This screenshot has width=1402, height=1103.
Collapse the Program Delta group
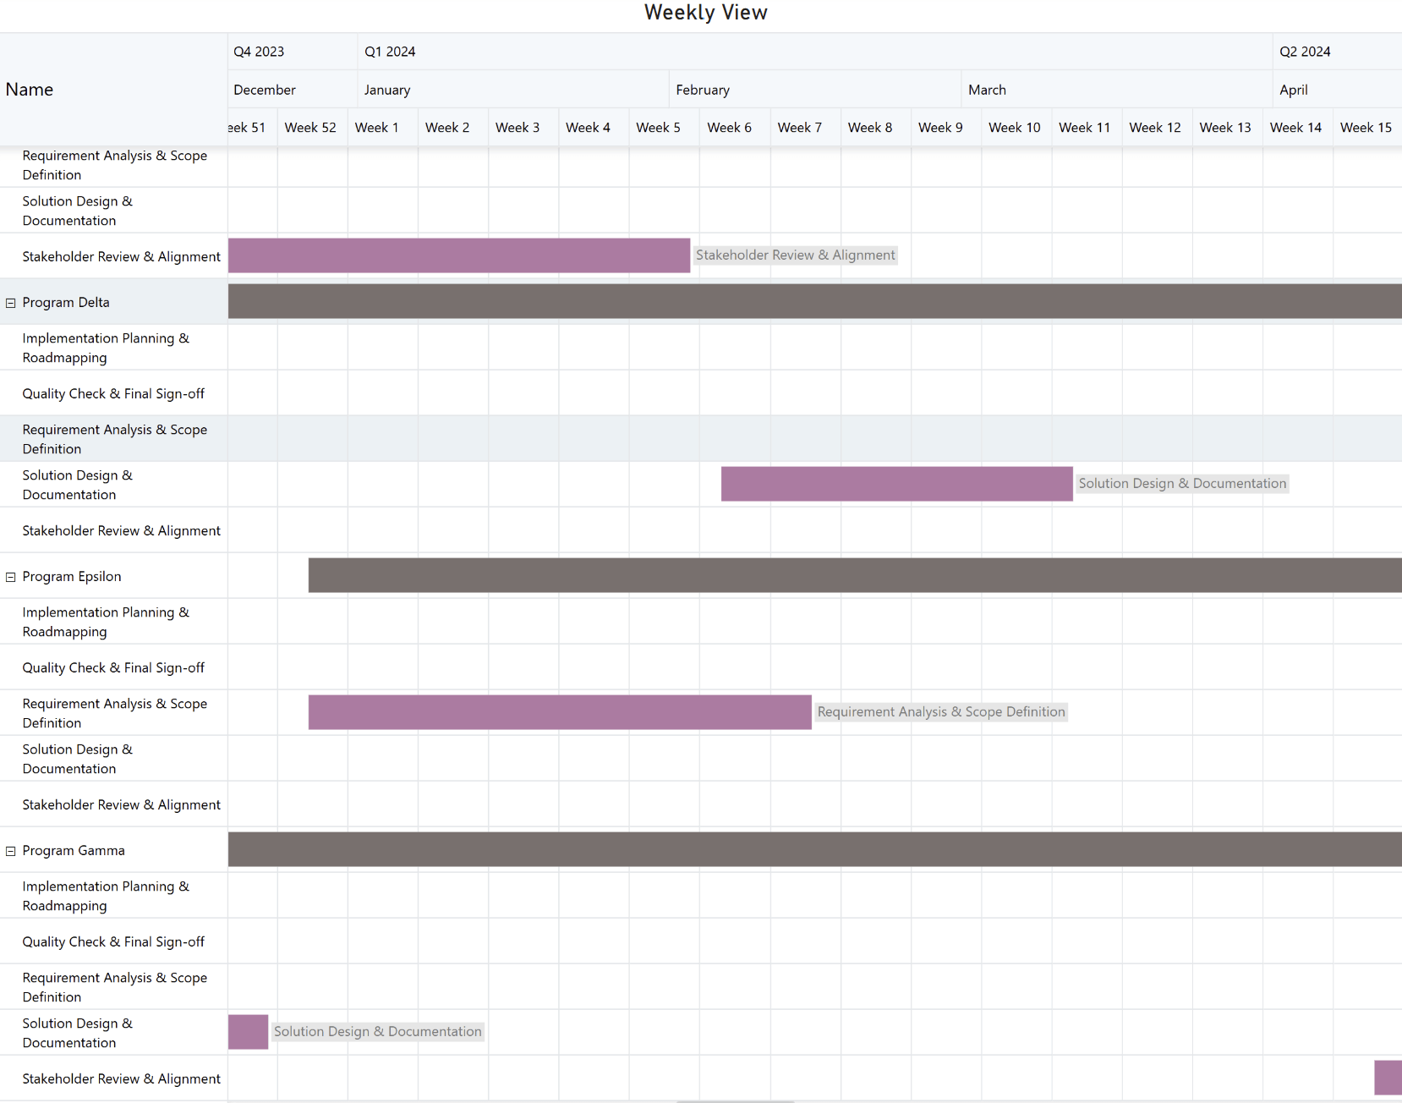point(11,303)
